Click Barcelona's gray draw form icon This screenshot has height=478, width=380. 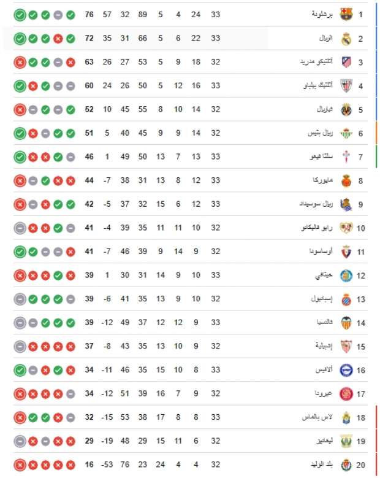58,14
